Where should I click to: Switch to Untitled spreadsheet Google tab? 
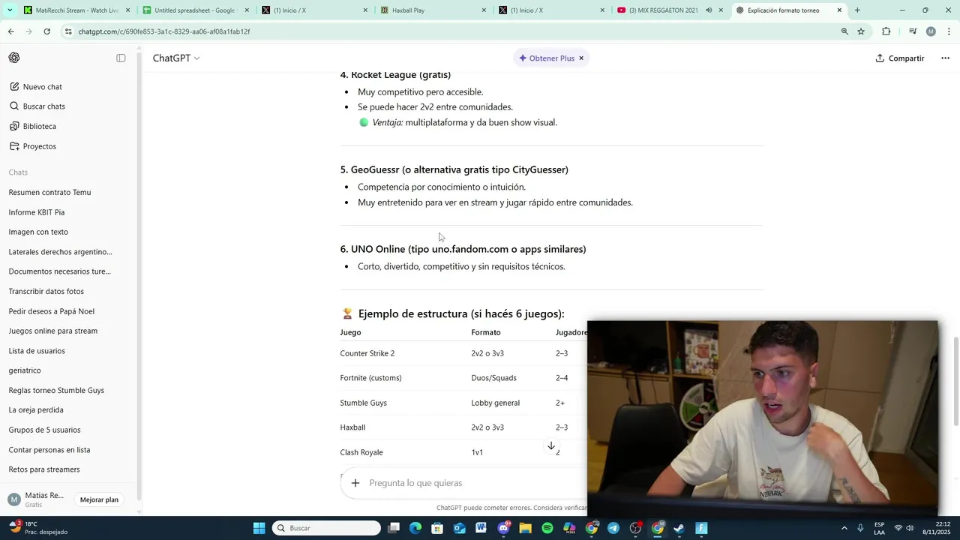point(196,10)
